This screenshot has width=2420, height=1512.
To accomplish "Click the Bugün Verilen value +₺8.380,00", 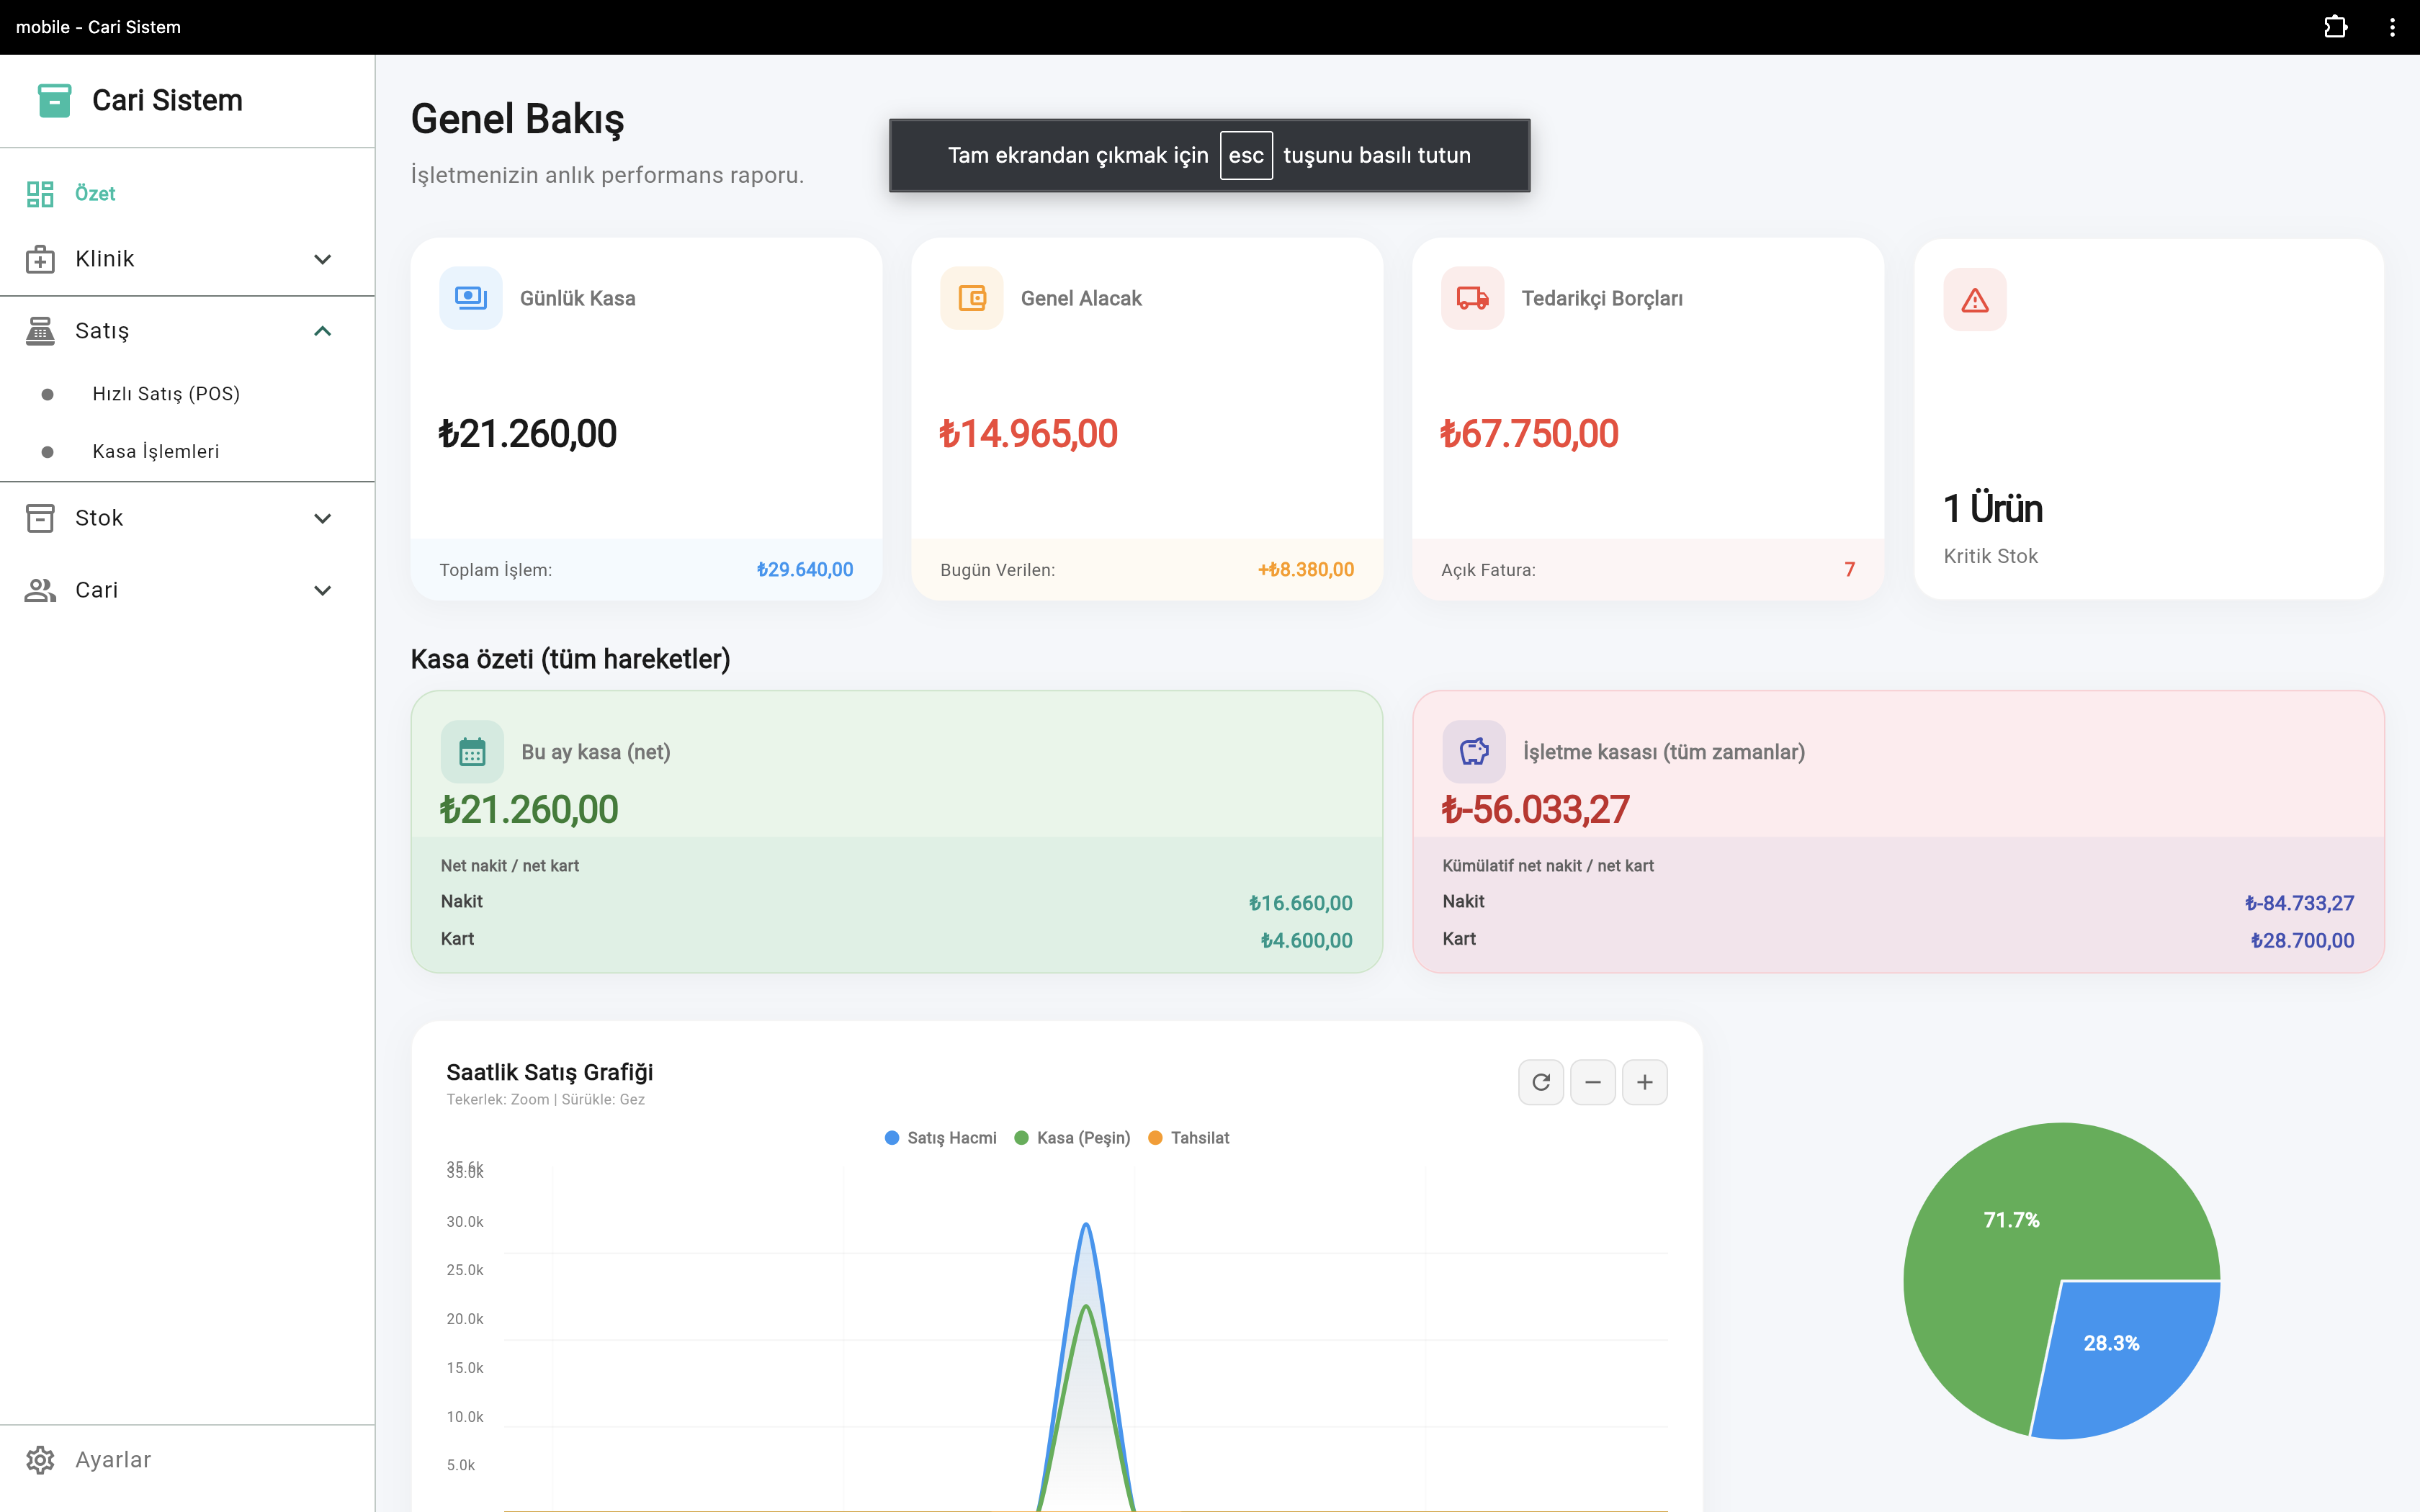I will pos(1306,570).
